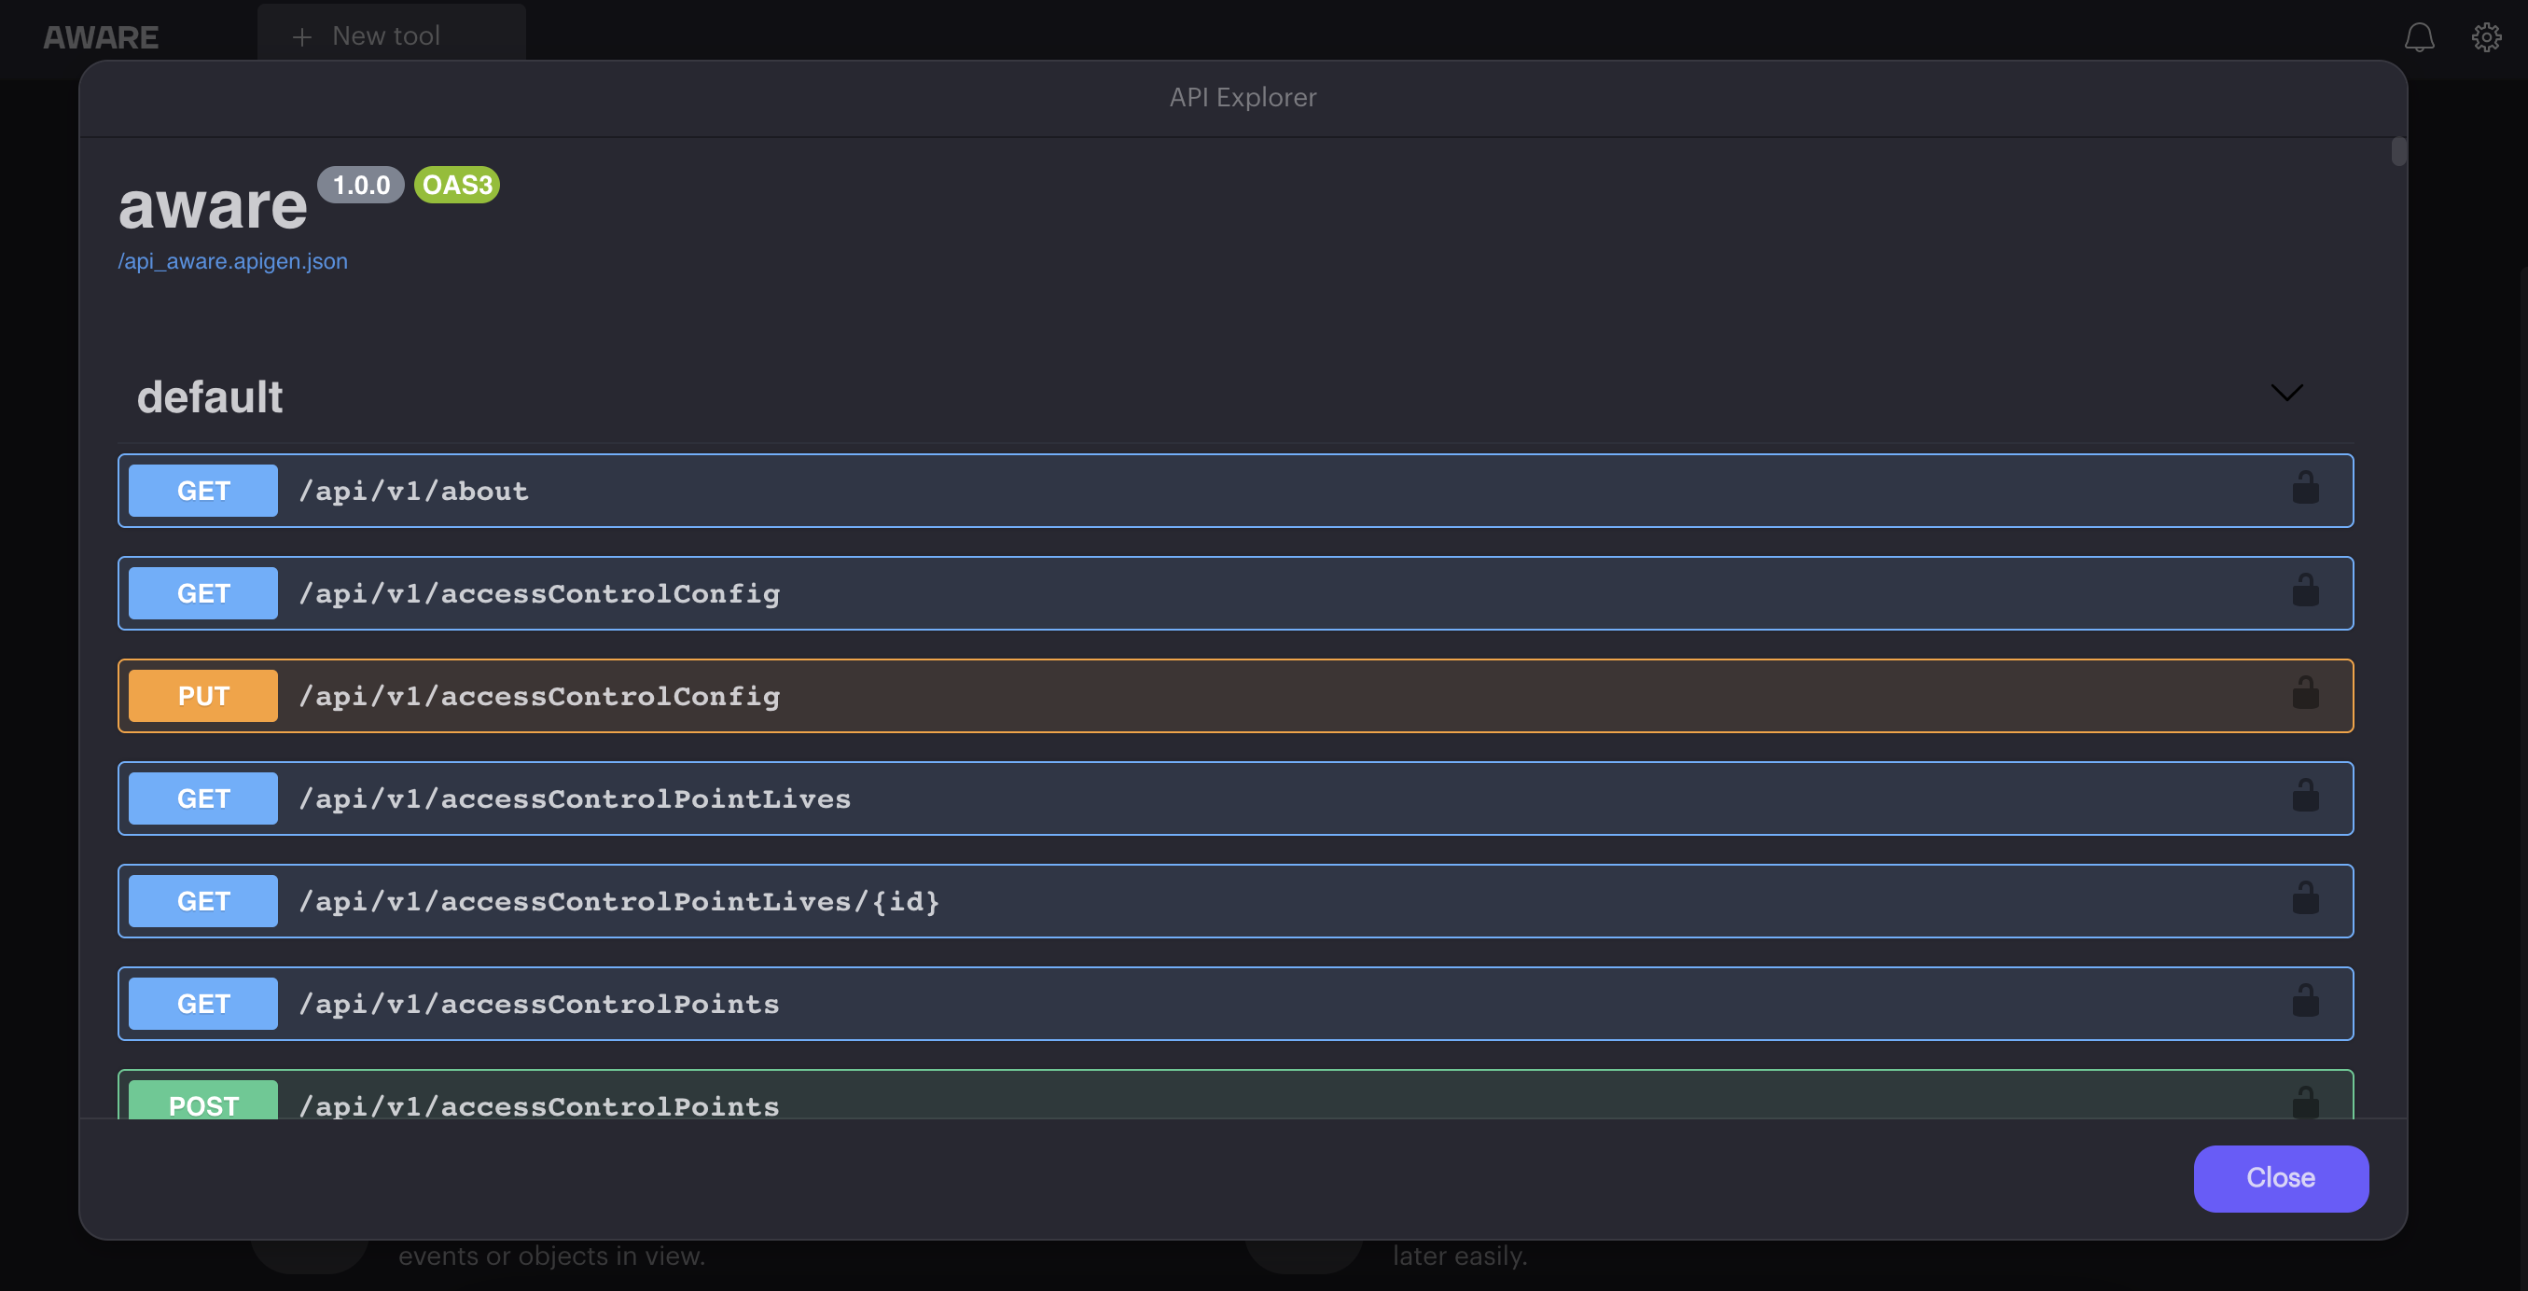This screenshot has width=2528, height=1291.
Task: Expand GET /api/v1/about operation
Action: pos(1235,491)
